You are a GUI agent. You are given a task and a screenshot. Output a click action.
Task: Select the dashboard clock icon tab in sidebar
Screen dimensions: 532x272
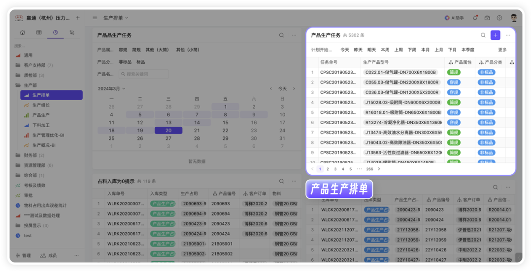[55, 32]
